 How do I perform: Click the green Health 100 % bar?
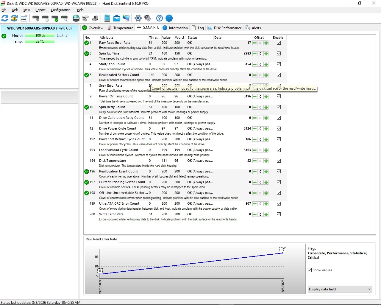point(40,35)
